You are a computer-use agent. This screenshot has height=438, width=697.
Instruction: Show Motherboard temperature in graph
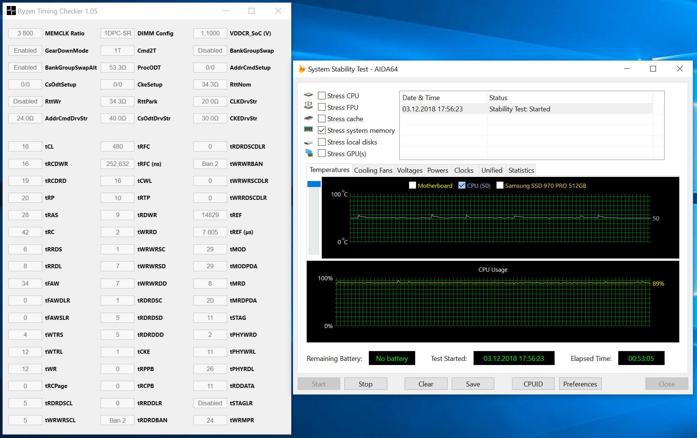pos(413,185)
